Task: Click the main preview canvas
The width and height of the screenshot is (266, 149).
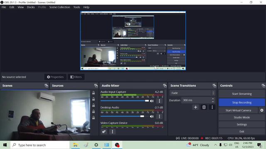Action: tap(133, 41)
